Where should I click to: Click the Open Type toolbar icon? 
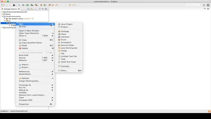click(49, 5)
